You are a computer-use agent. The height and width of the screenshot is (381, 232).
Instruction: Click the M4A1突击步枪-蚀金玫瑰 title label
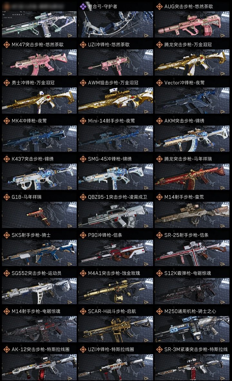[114, 273]
